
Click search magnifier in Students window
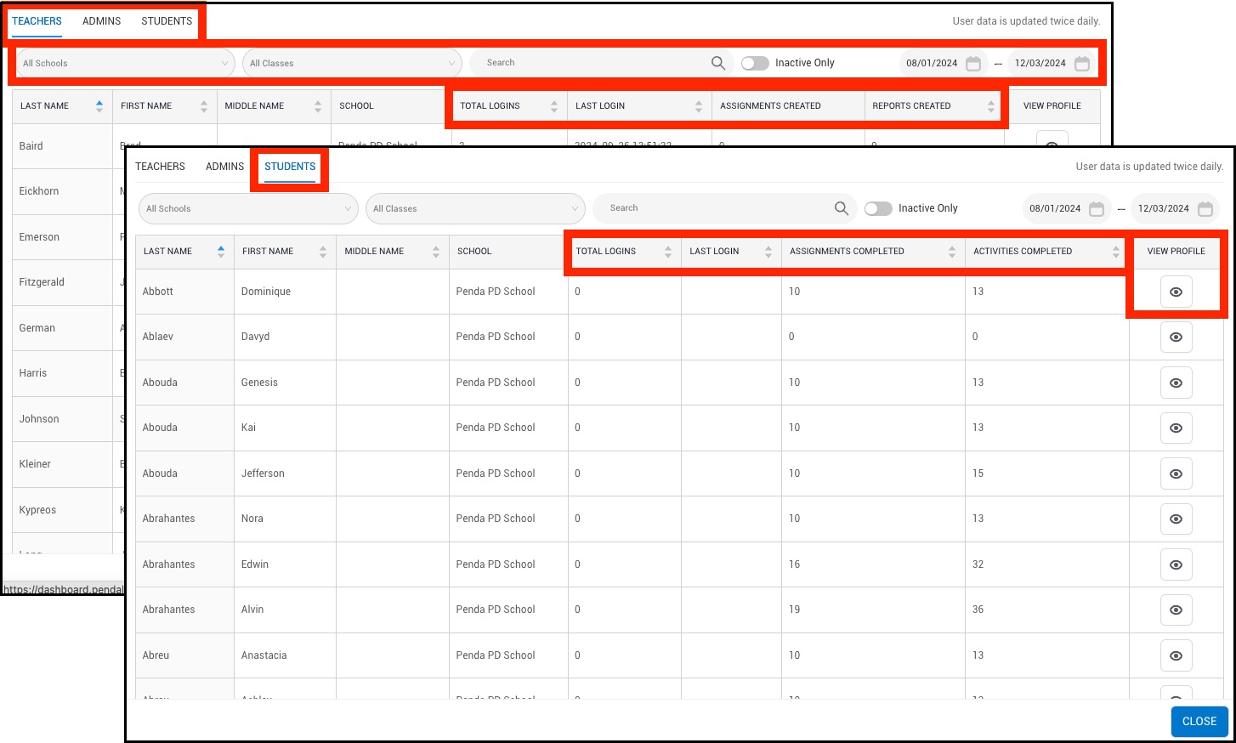point(842,208)
